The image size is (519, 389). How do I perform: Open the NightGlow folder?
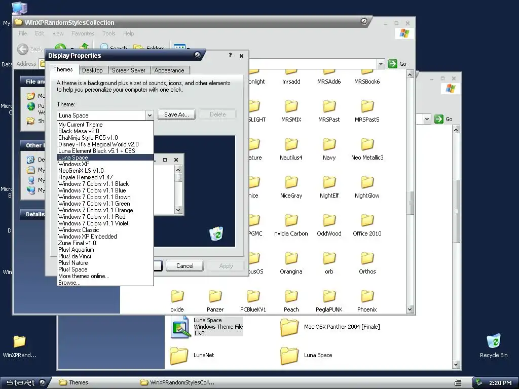point(367,182)
